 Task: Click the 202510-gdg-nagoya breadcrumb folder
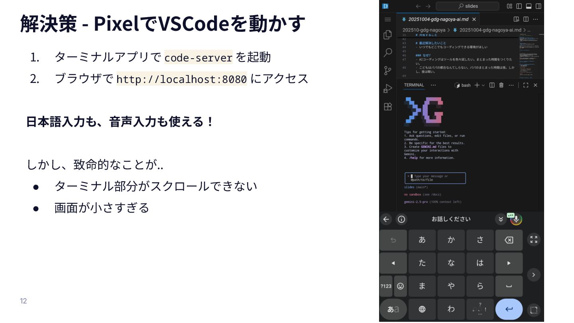point(424,30)
